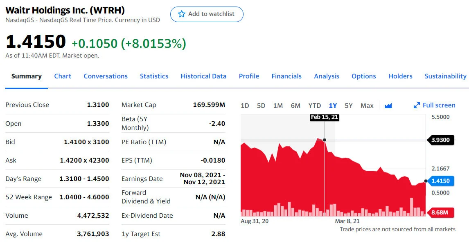Click the area chart type icon
The width and height of the screenshot is (469, 250).
click(x=388, y=105)
